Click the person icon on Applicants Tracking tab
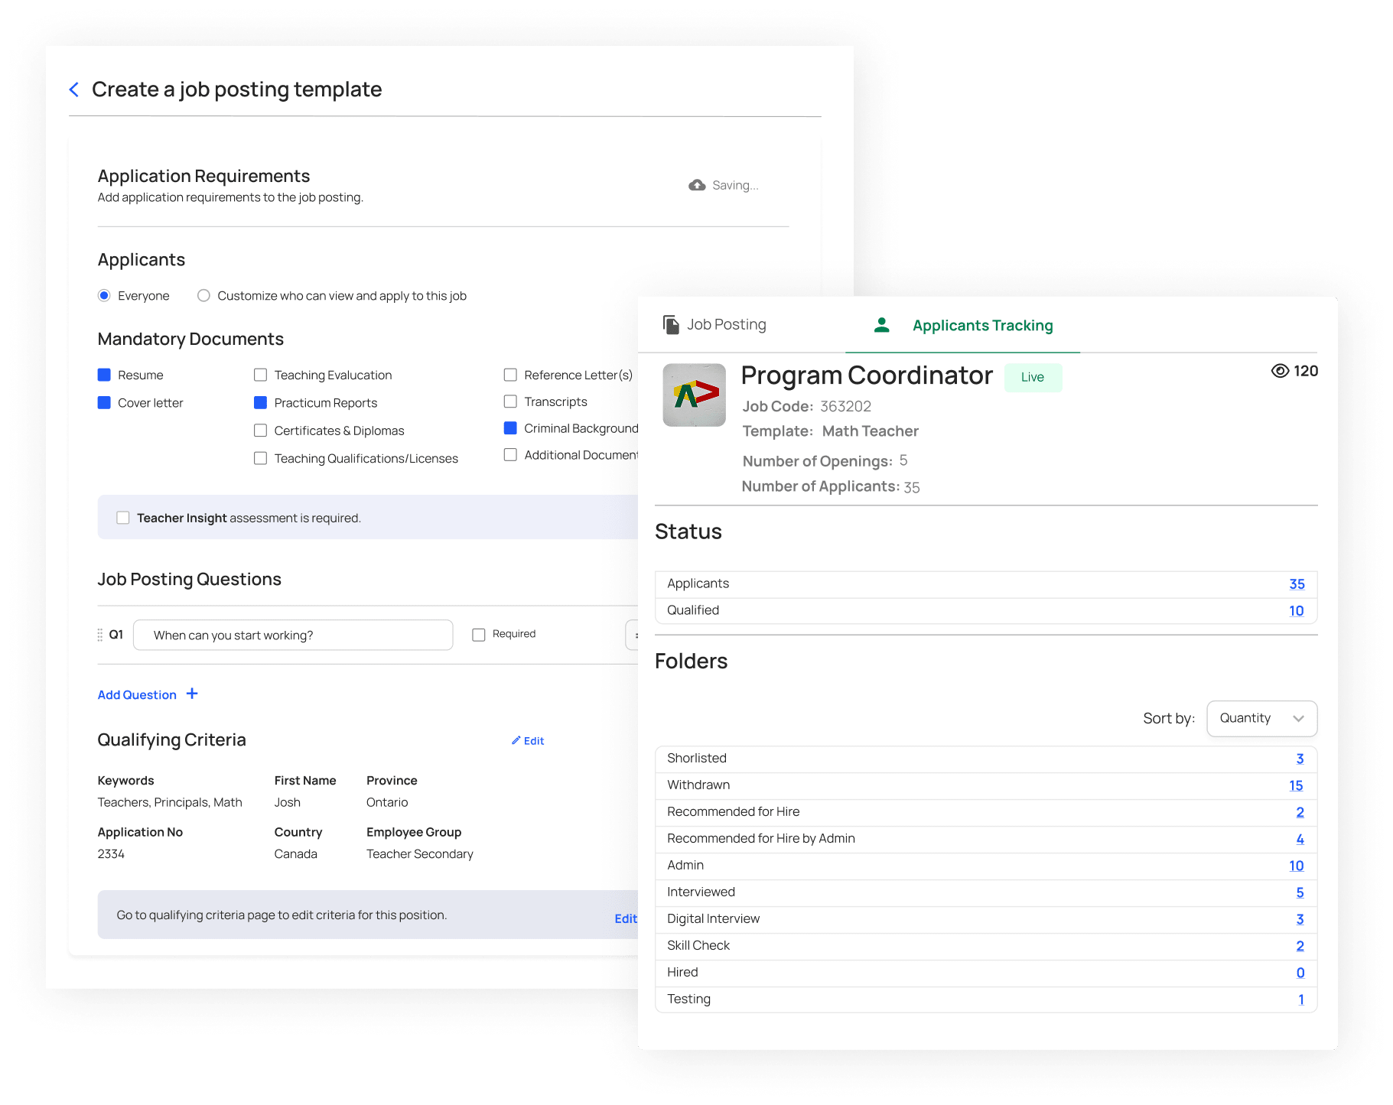 pos(881,324)
